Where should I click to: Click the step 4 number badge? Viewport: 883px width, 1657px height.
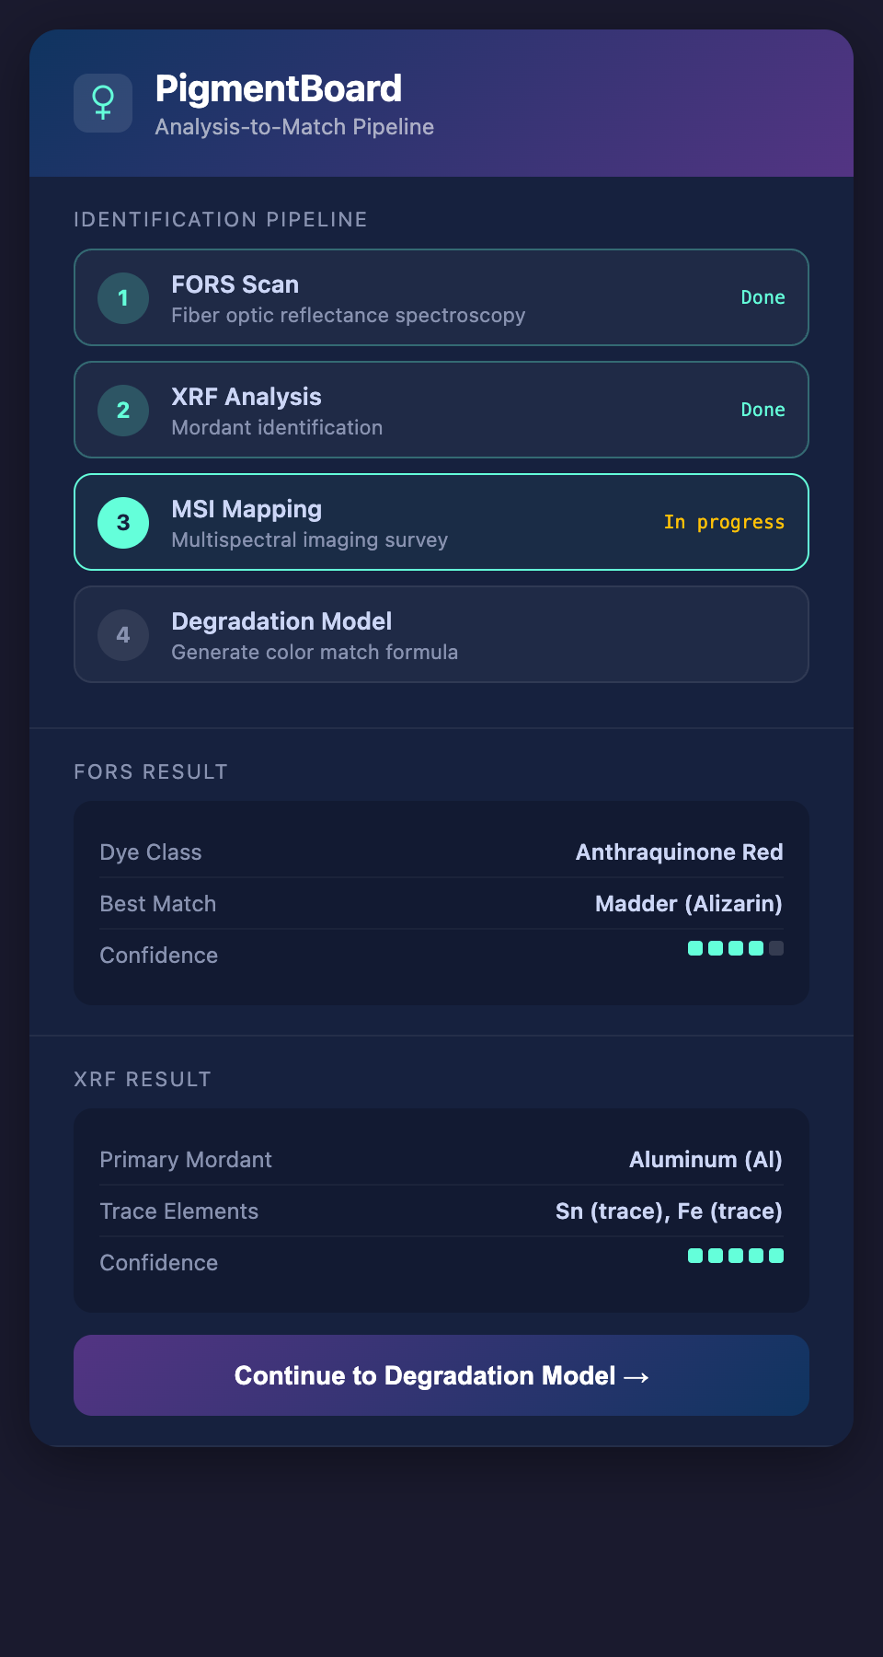[123, 635]
